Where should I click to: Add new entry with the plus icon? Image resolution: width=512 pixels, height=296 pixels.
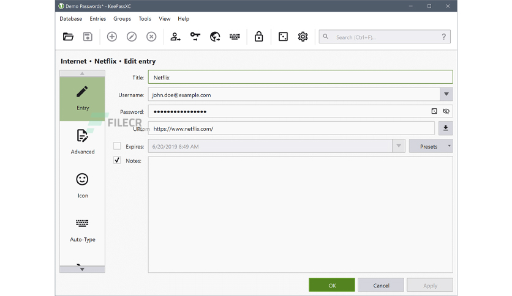[x=112, y=37]
